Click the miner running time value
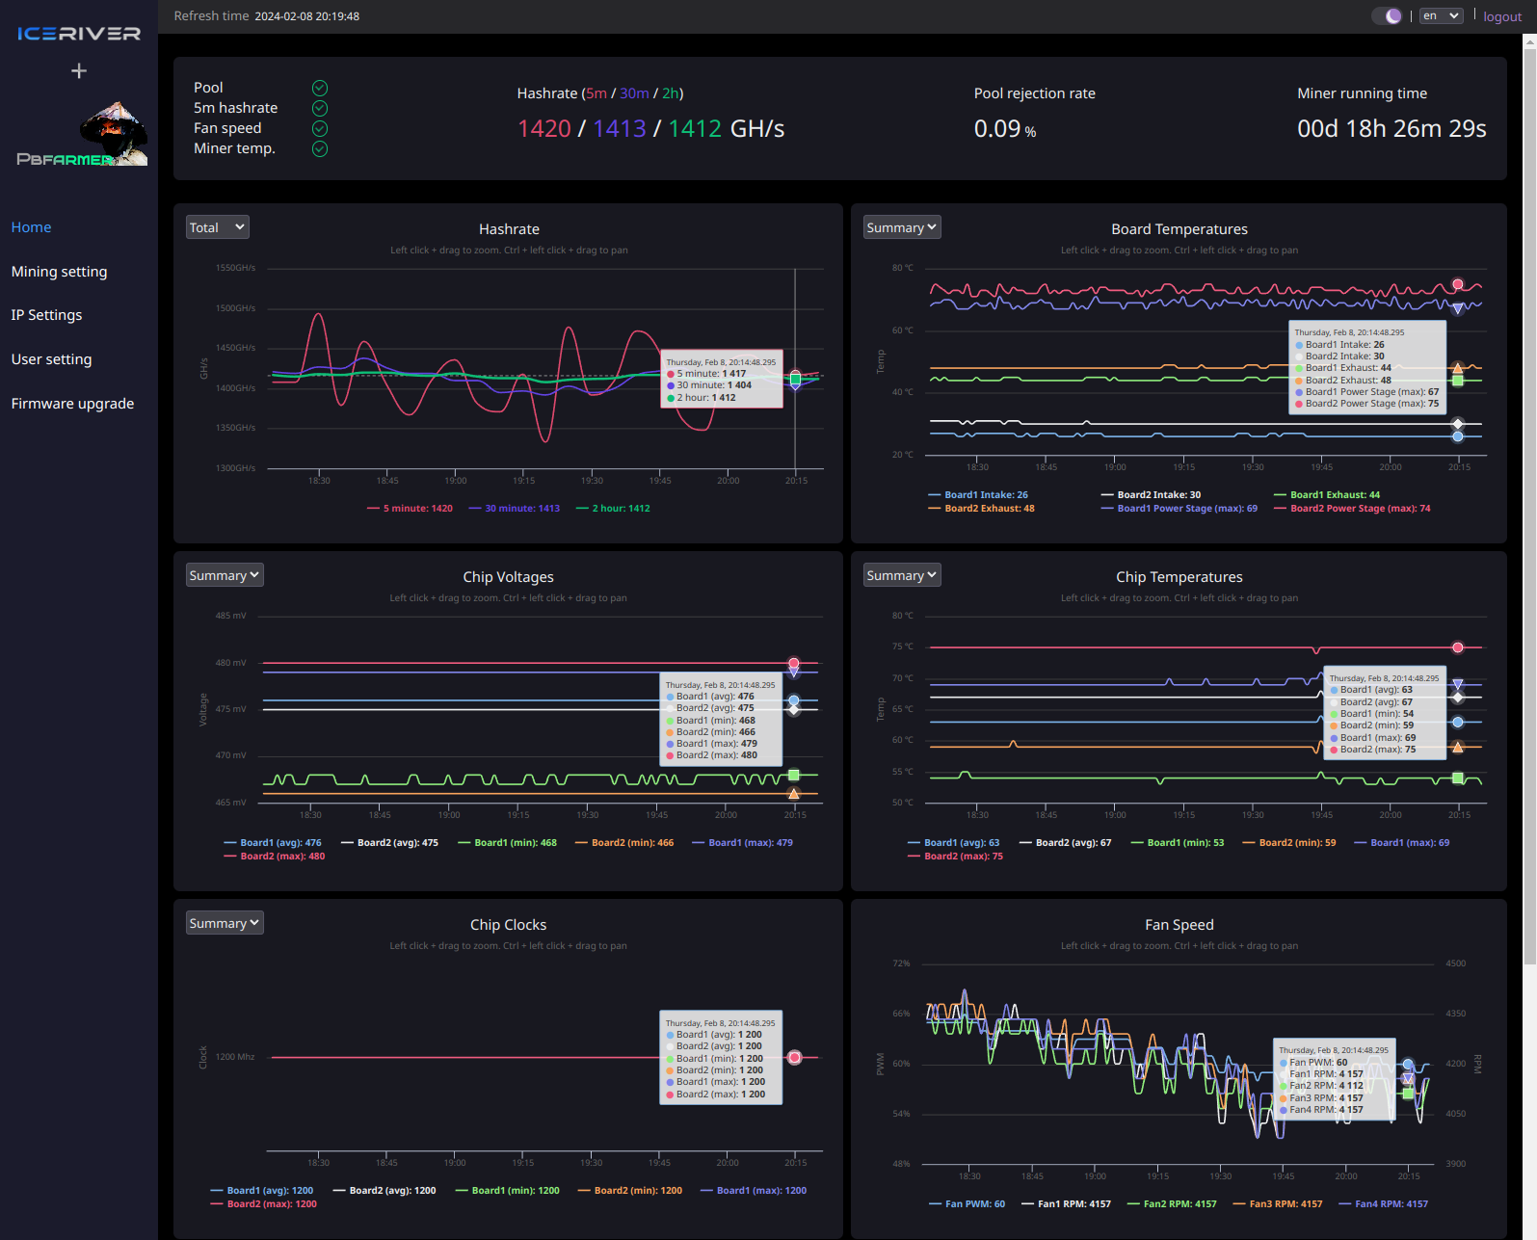1537x1240 pixels. point(1391,129)
